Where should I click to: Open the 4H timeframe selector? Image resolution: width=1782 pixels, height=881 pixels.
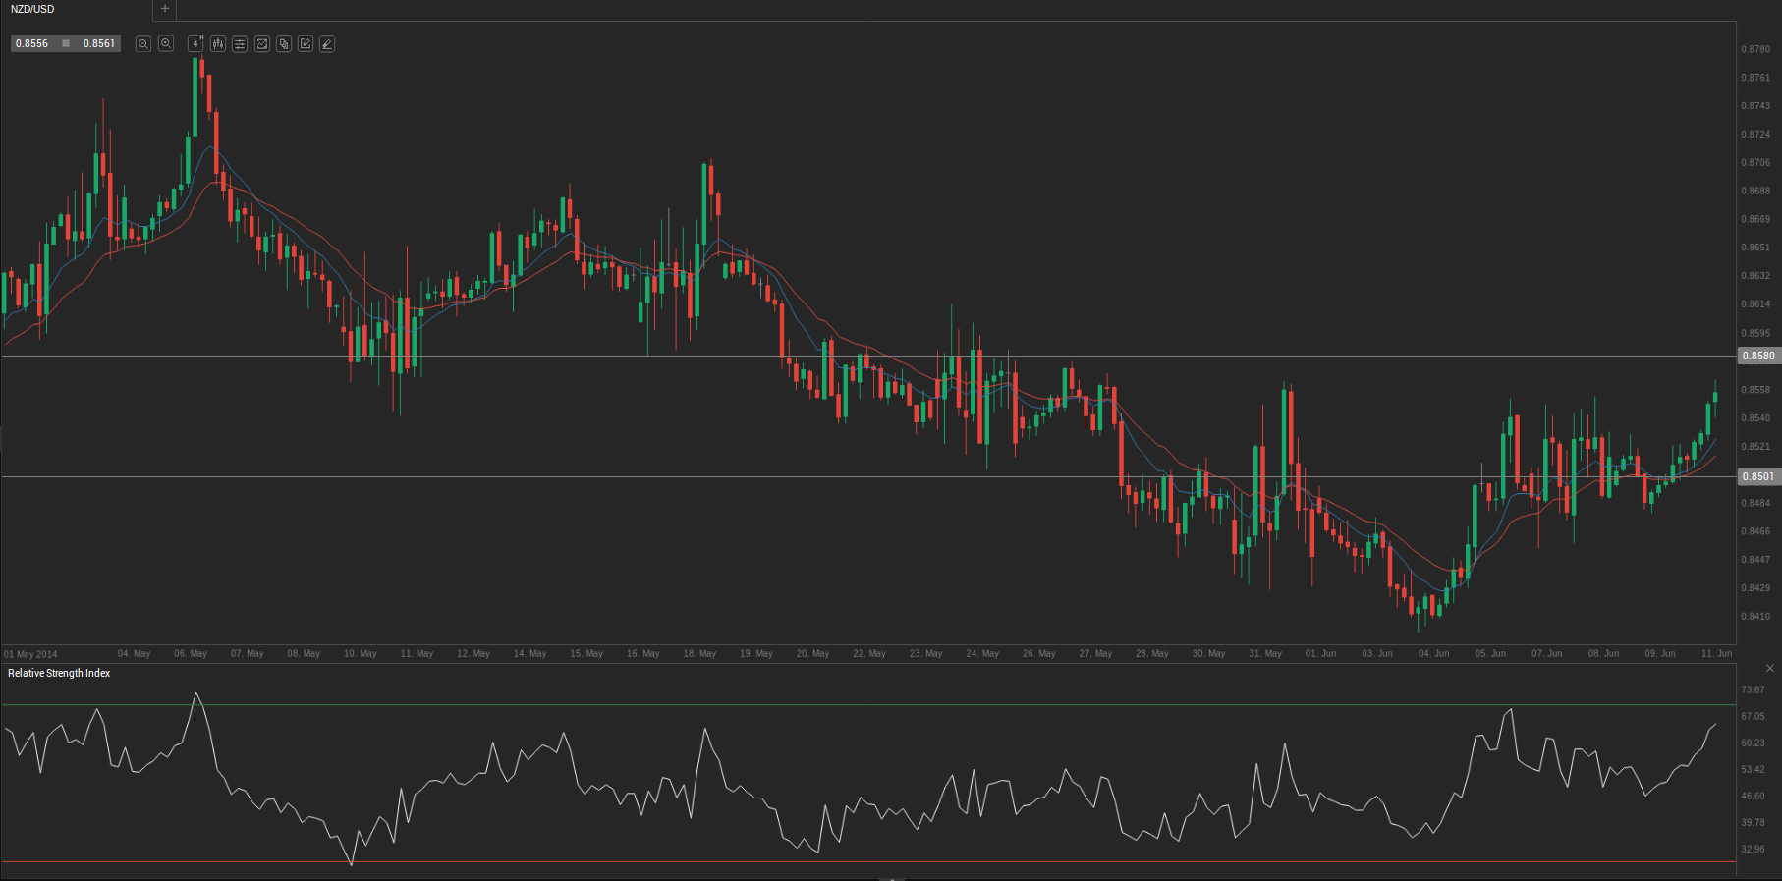[195, 43]
